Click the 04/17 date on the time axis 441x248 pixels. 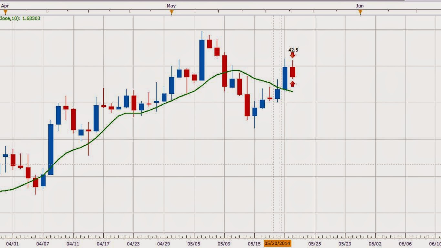(103, 243)
